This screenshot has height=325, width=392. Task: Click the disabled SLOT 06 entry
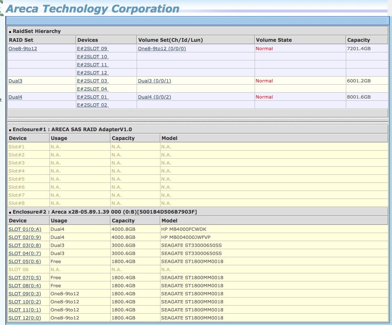click(x=18, y=270)
